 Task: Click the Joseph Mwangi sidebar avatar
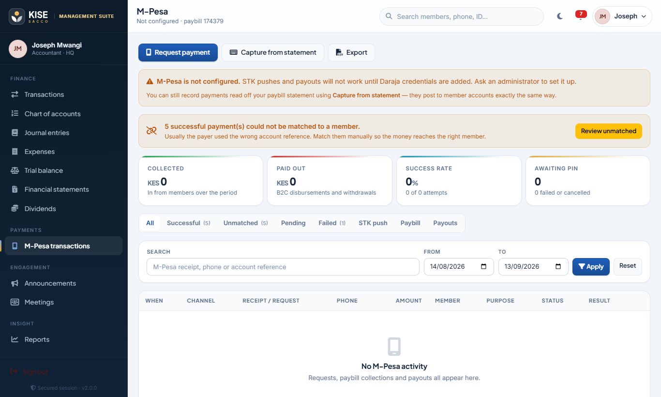tap(17, 49)
